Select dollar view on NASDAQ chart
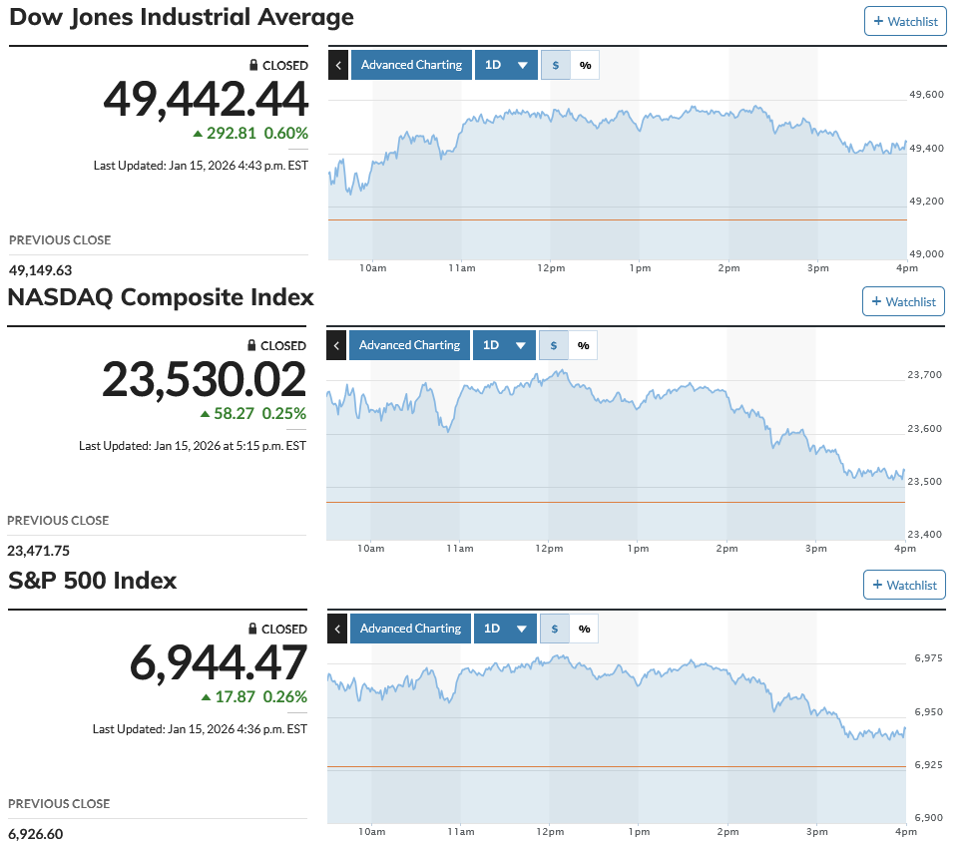 pyautogui.click(x=554, y=345)
